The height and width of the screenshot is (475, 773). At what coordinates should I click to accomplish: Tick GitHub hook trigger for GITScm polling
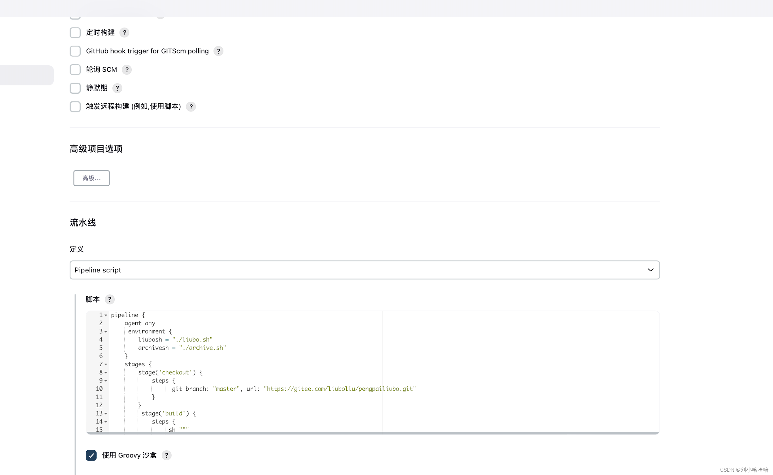point(75,51)
